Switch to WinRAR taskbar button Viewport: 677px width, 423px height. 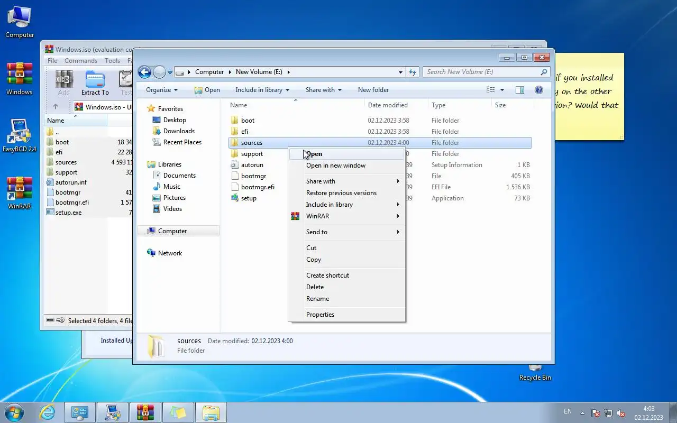coord(145,412)
